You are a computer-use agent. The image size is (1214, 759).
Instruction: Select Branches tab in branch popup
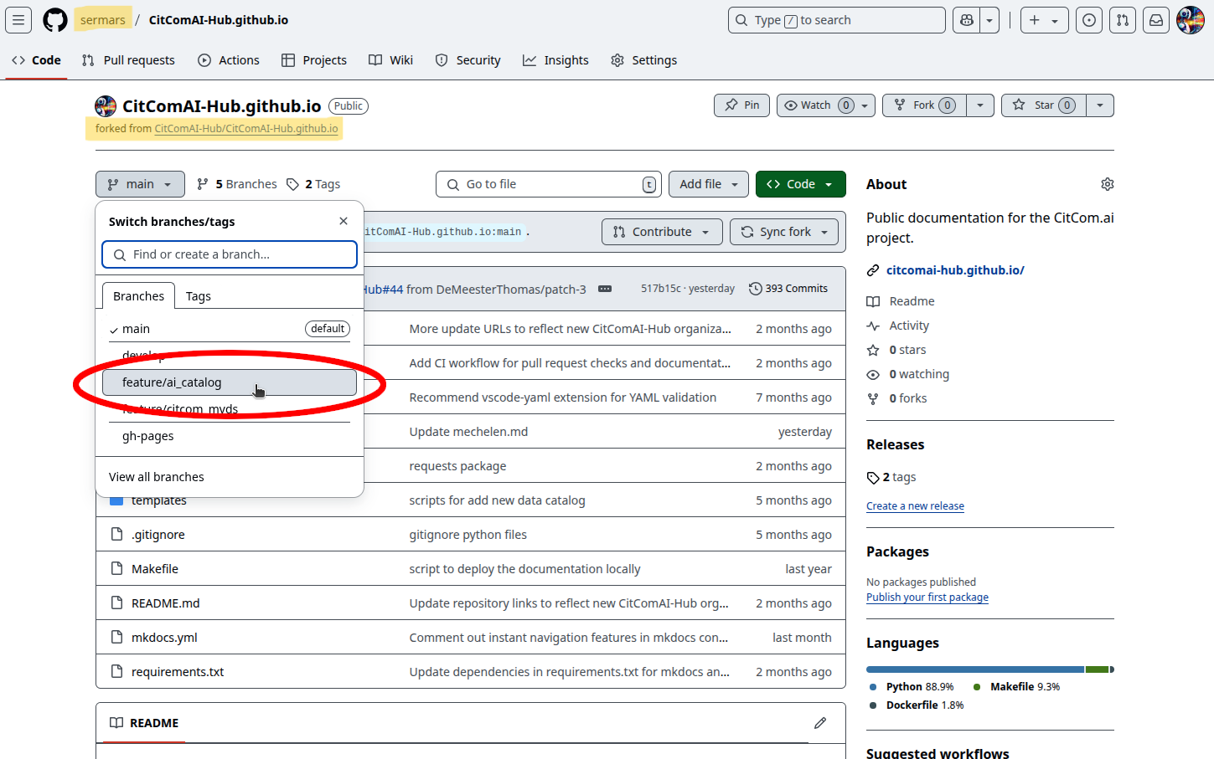coord(139,296)
